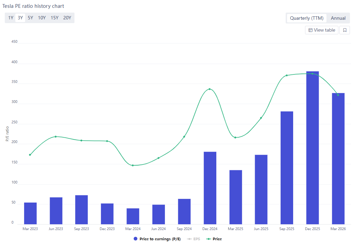The height and width of the screenshot is (243, 353).
Task: Click the active 3Y range button
Action: point(20,18)
